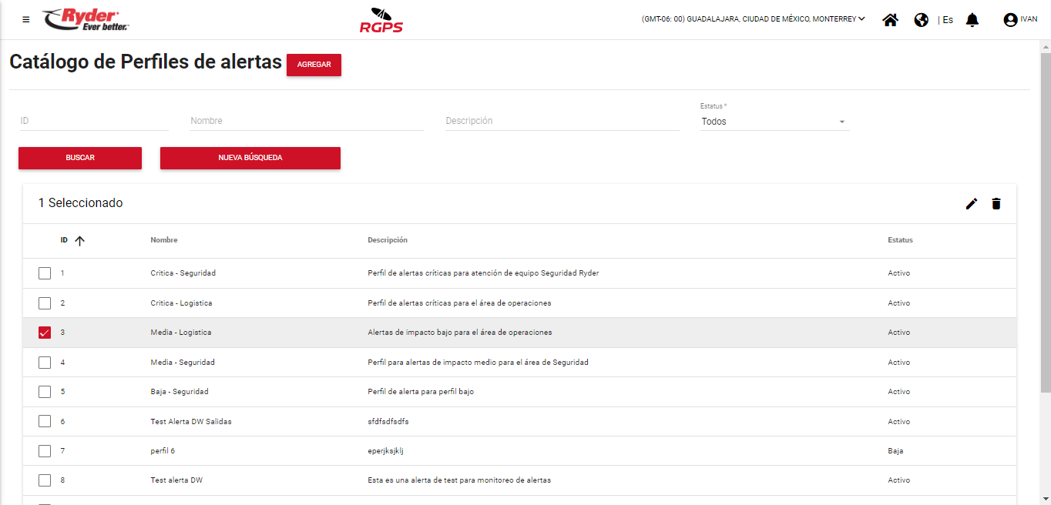
Task: Click the pencil edit icon
Action: click(972, 204)
